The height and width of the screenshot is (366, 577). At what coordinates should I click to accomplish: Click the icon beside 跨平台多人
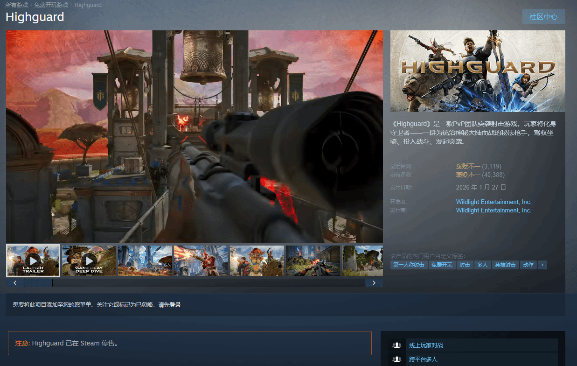(x=397, y=359)
